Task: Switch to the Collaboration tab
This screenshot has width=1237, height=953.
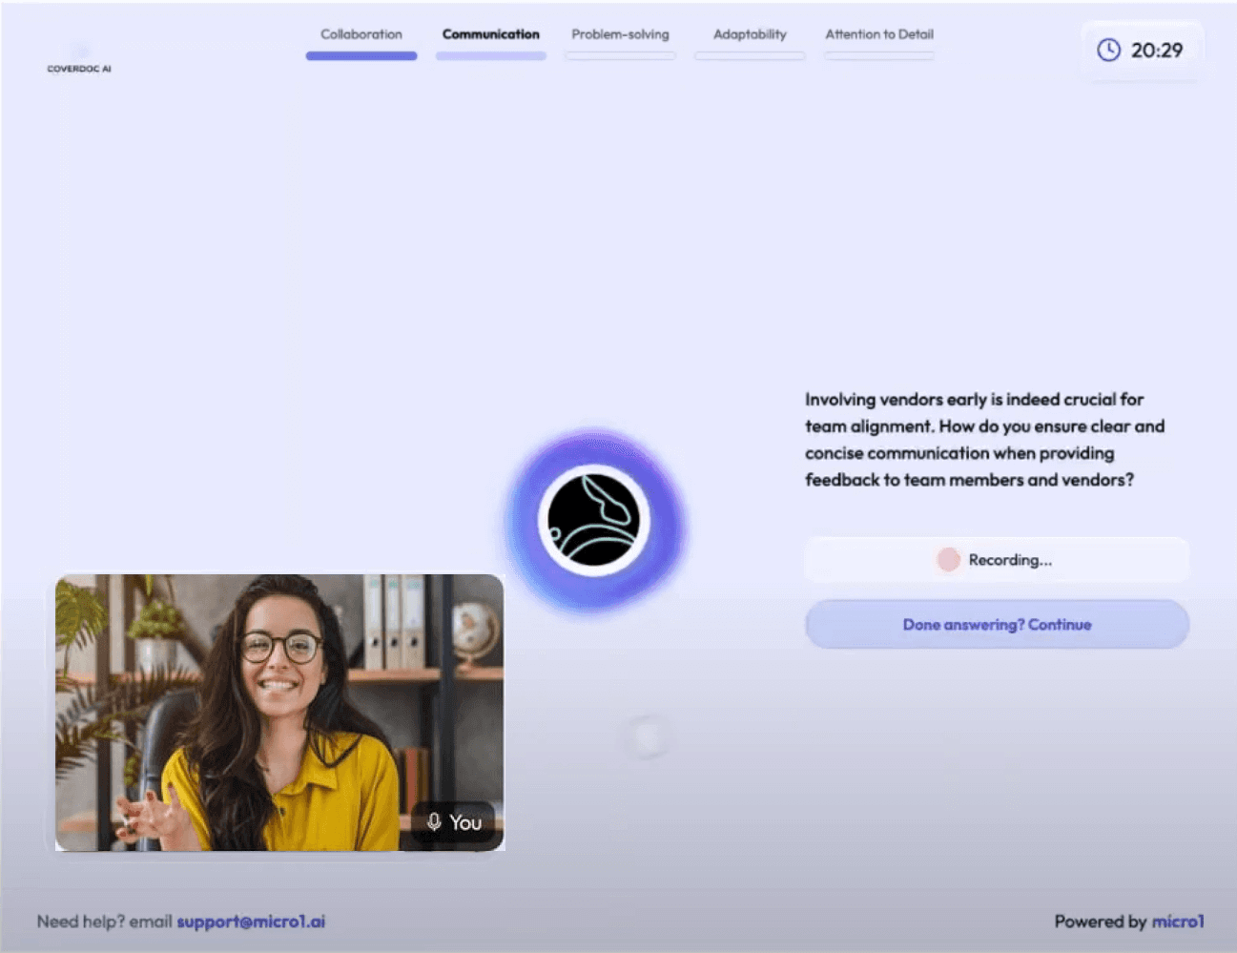Action: point(361,34)
